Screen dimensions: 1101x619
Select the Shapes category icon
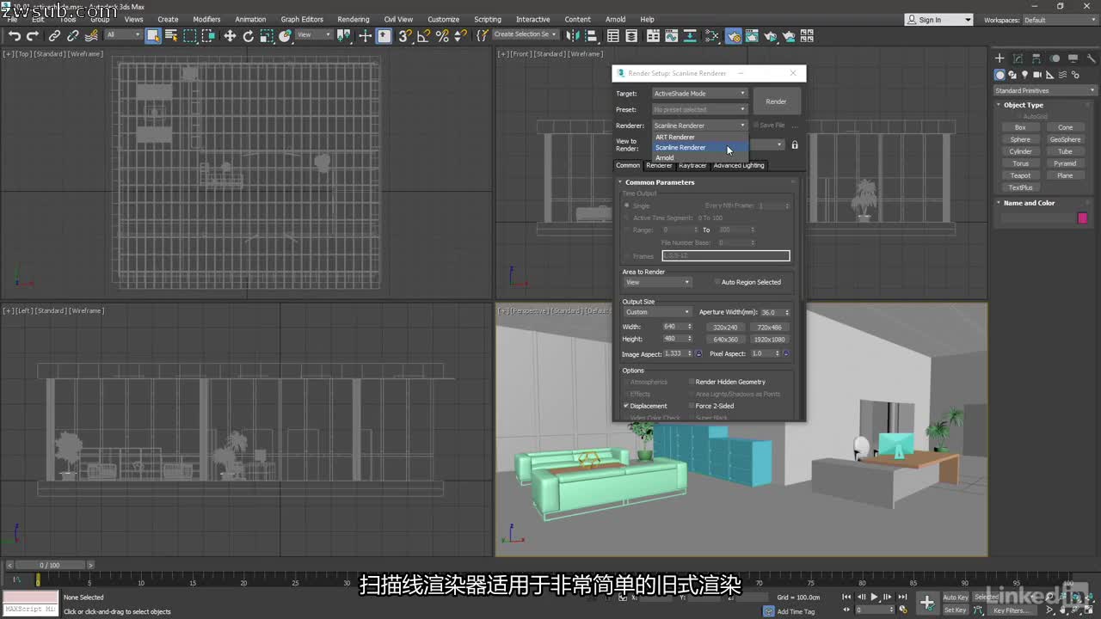coord(1013,76)
